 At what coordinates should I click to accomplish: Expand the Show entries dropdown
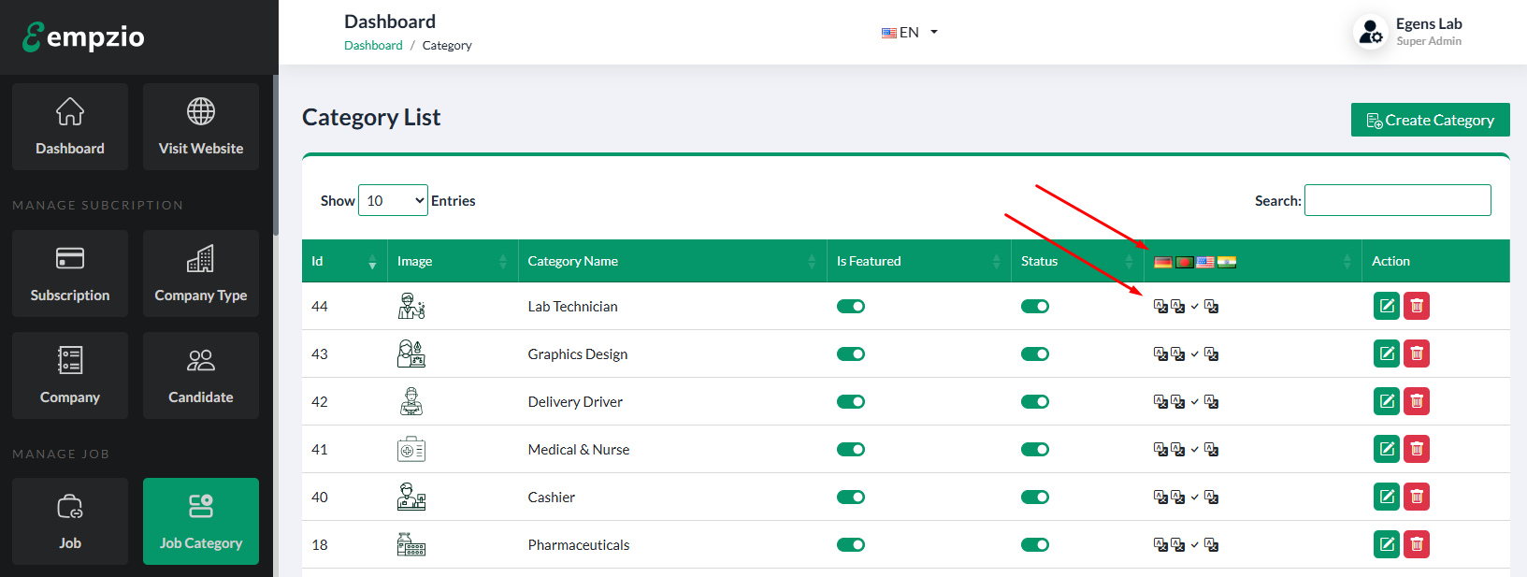393,200
